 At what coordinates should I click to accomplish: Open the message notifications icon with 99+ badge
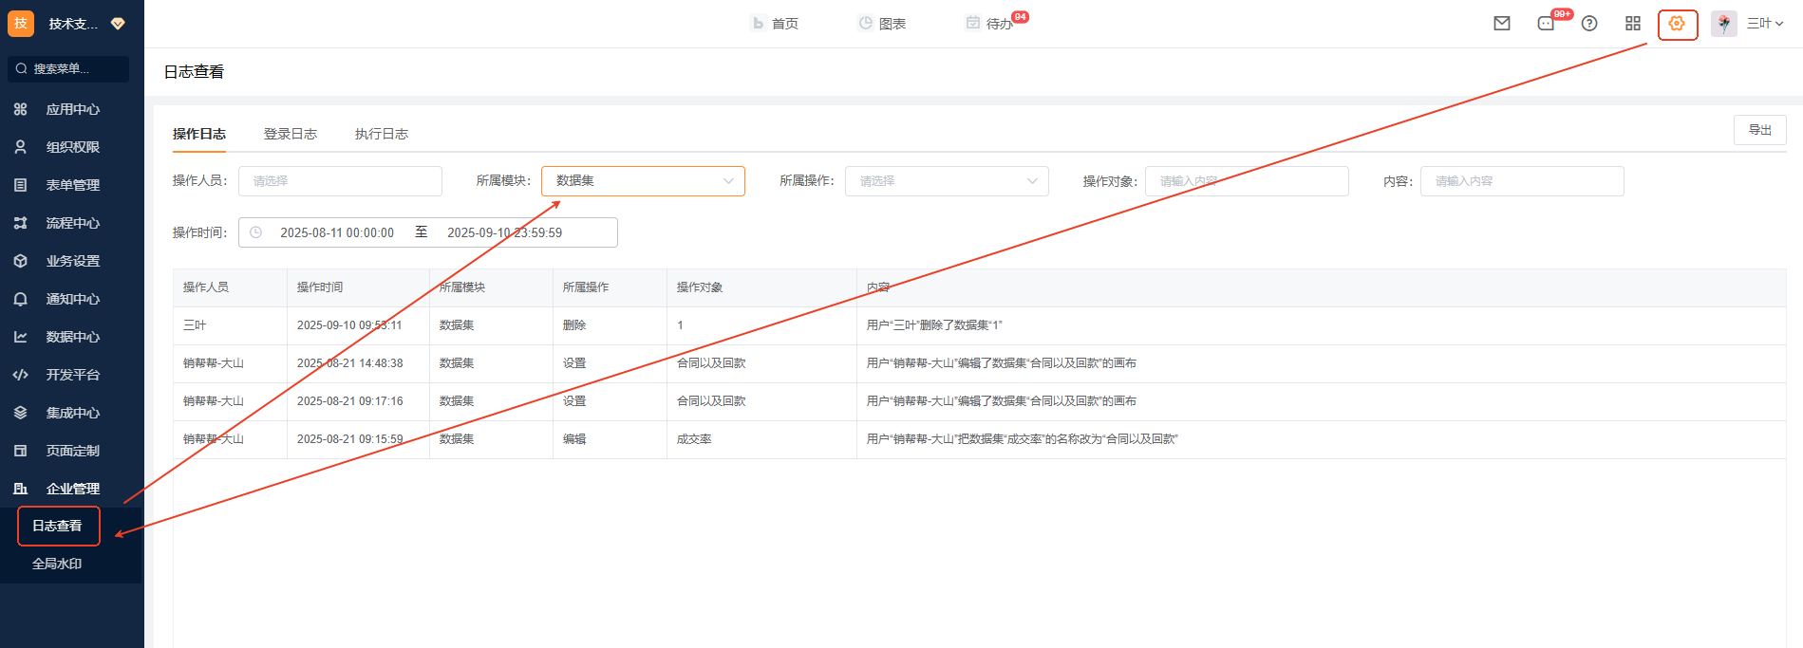(1546, 24)
